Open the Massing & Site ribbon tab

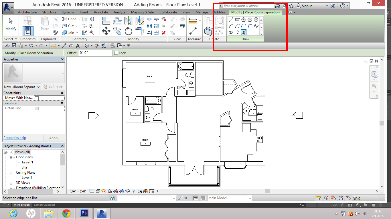(142, 12)
